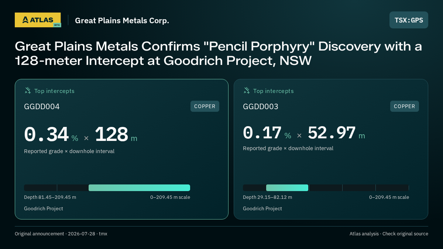Click the TSX:GPS ticker badge
443x249 pixels.
[409, 20]
